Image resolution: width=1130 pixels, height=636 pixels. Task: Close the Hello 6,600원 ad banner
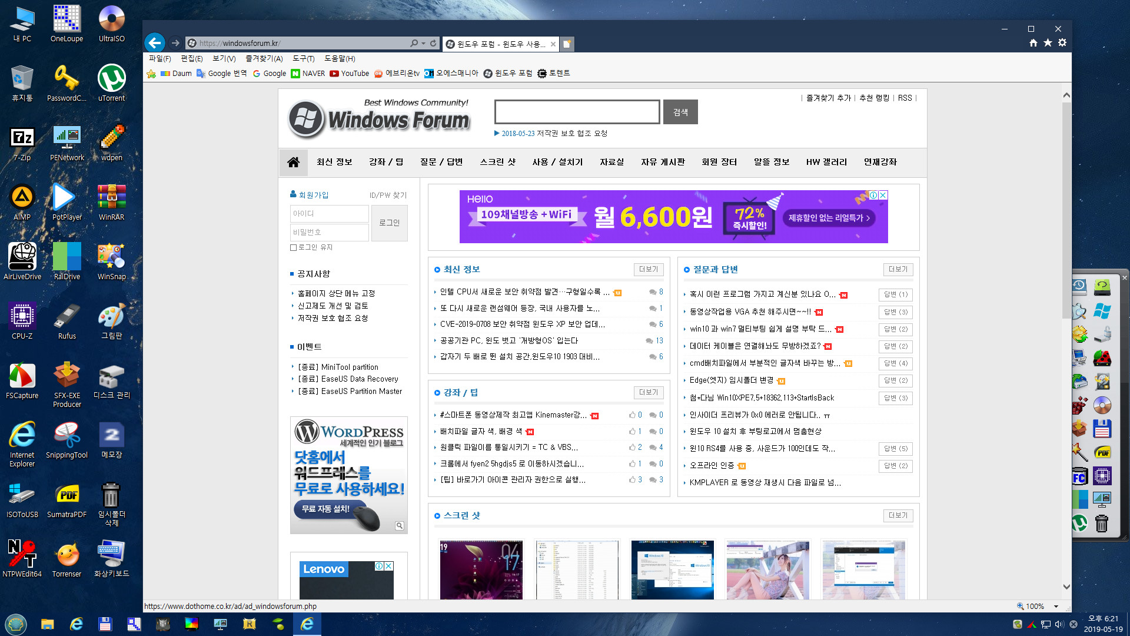[x=883, y=195]
